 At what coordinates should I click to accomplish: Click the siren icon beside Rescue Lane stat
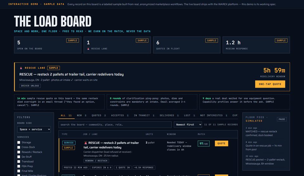coord(88,49)
